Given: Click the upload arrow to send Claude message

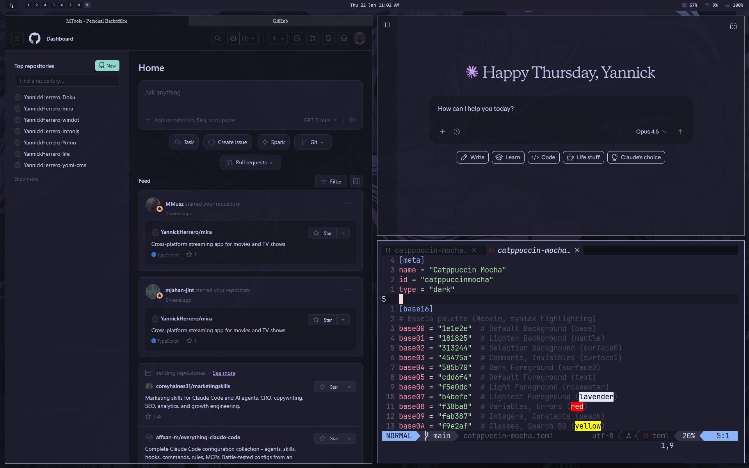Looking at the screenshot, I should click(681, 132).
